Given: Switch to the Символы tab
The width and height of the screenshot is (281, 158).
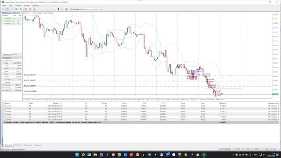Looking at the screenshot, I should [7, 54].
